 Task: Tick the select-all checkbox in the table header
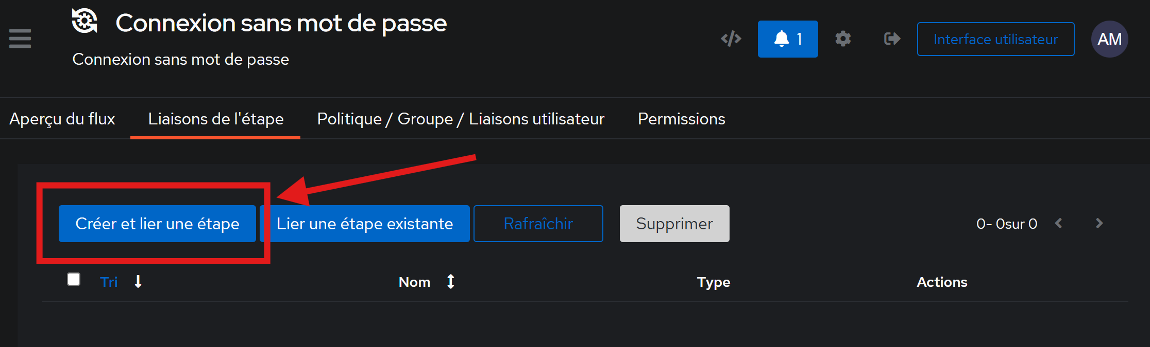coord(74,279)
